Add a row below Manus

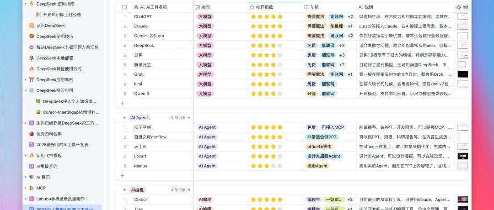tap(123, 175)
